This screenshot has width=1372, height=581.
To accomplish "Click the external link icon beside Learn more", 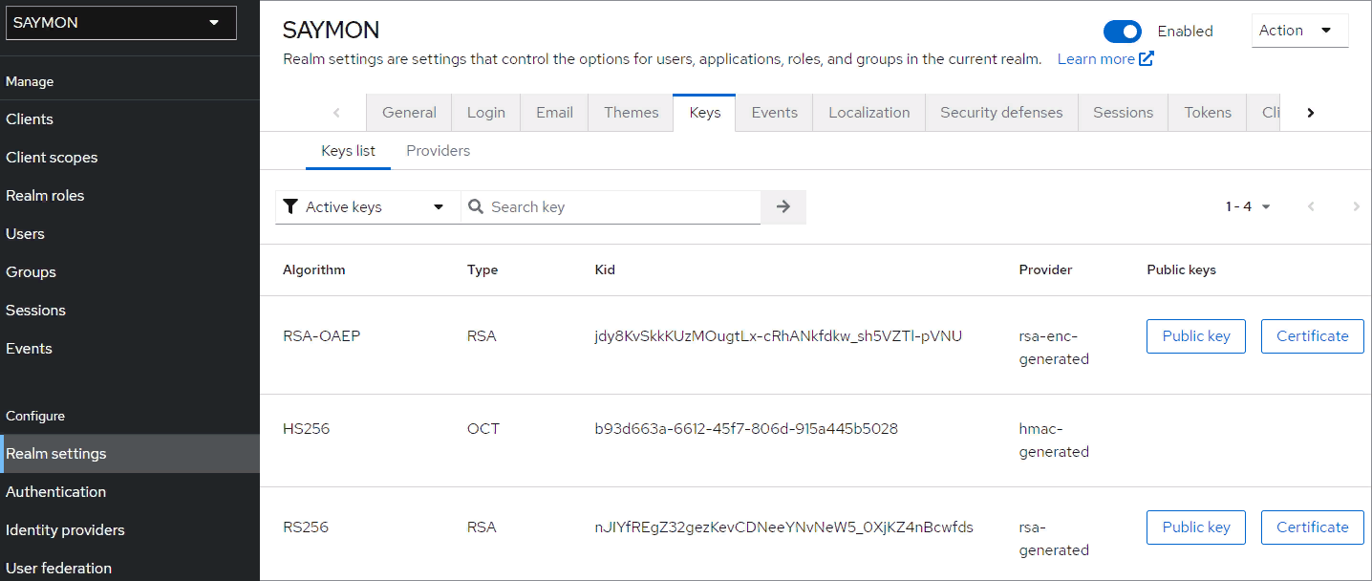I will point(1147,59).
